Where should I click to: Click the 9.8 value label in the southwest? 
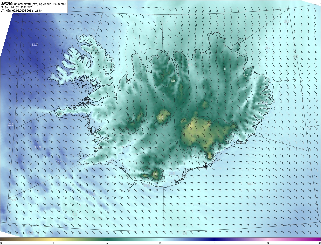click(x=13, y=200)
